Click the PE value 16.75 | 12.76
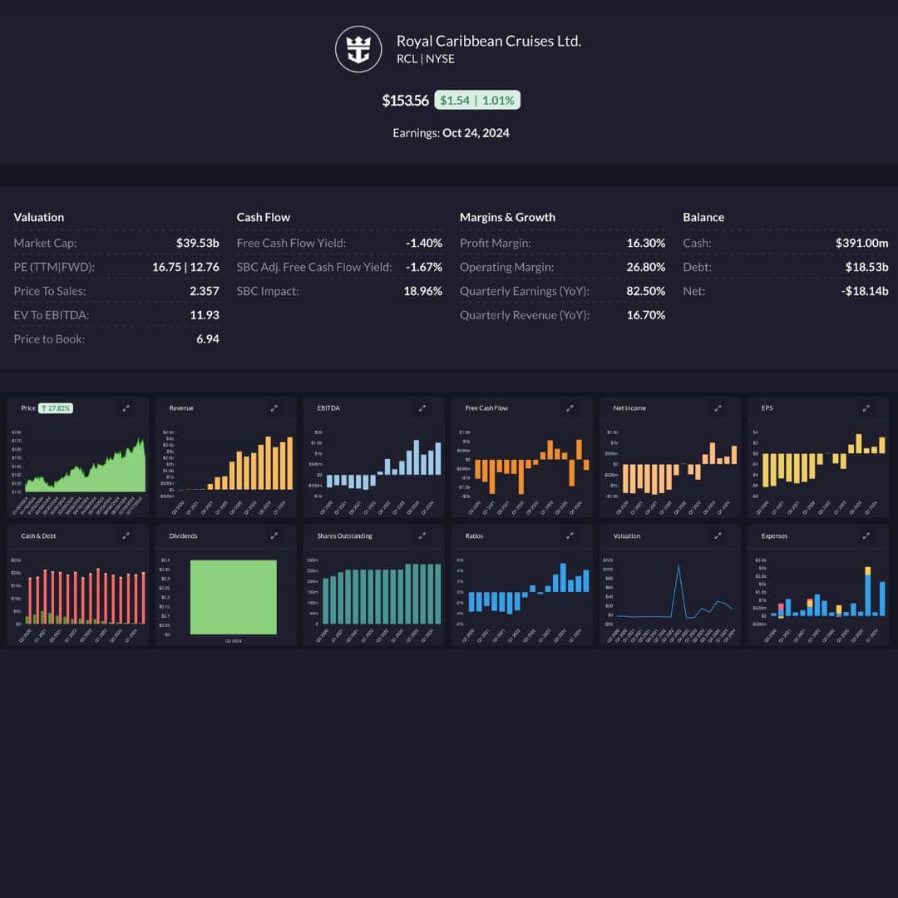Screen dimensions: 898x898 (185, 267)
